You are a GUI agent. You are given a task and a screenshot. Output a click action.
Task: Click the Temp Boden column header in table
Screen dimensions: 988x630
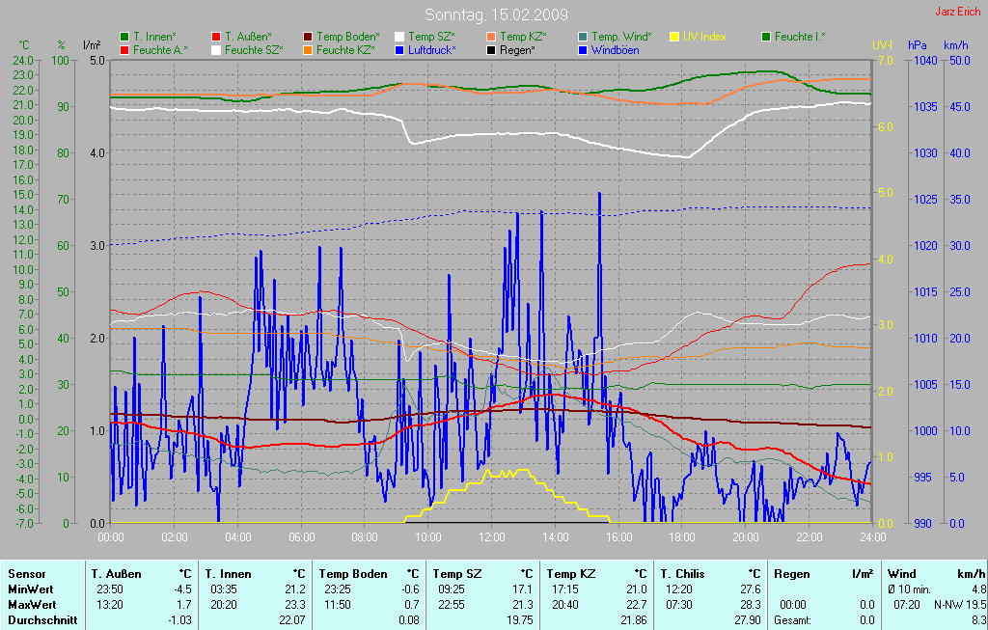[x=353, y=574]
